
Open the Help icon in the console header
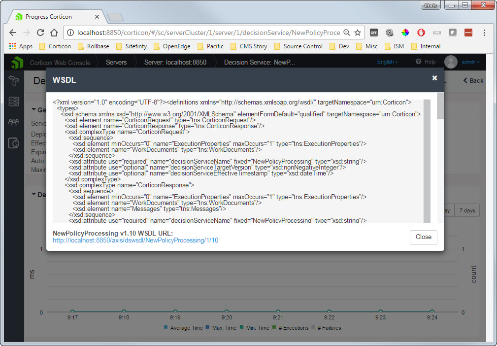[418, 62]
